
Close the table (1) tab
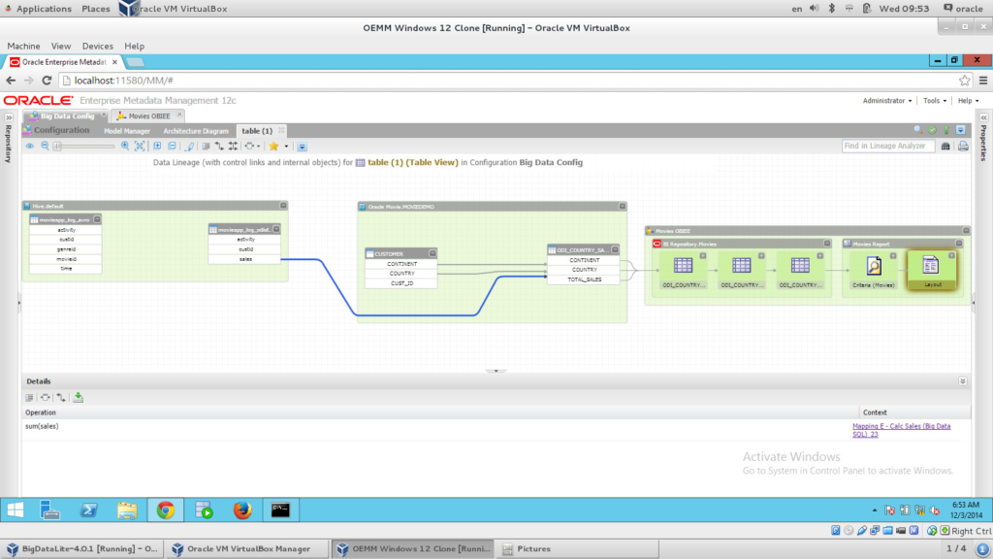click(281, 131)
